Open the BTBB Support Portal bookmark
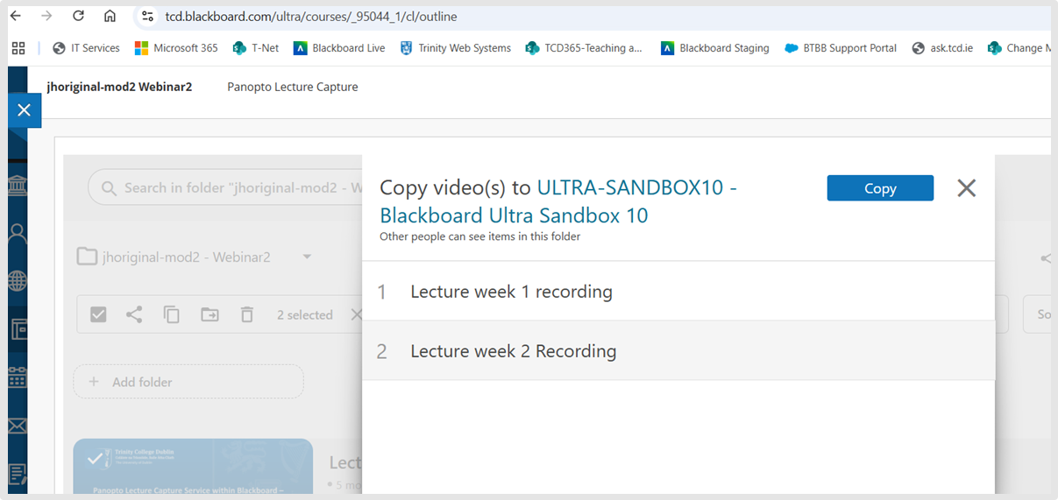 [841, 48]
